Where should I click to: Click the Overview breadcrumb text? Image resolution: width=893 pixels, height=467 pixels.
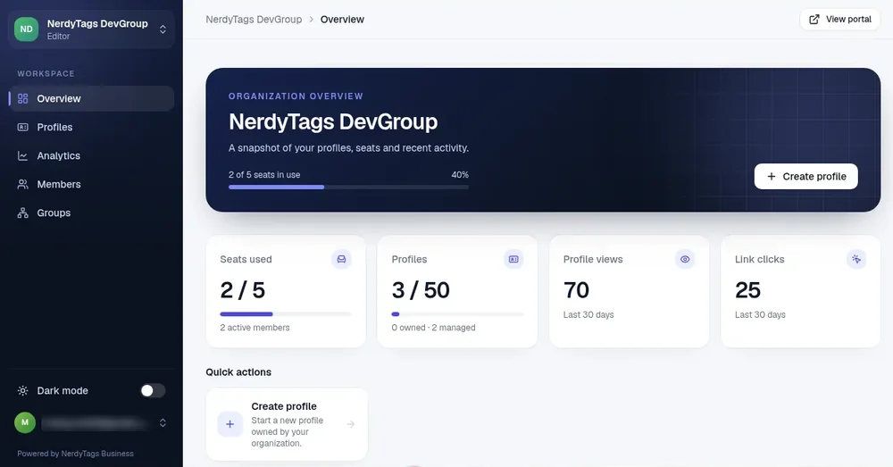(342, 20)
